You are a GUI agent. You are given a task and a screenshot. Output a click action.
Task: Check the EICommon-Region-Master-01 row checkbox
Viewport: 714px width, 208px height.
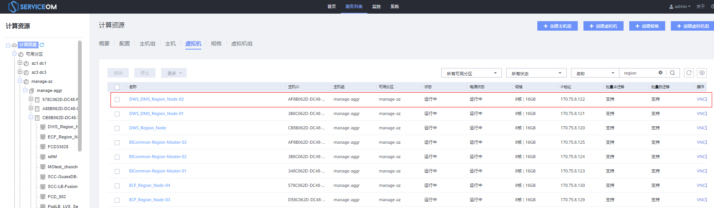pos(117,171)
